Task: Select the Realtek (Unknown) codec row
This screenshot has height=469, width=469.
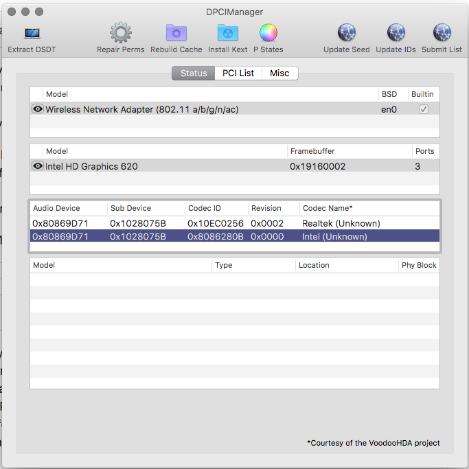Action: 235,223
